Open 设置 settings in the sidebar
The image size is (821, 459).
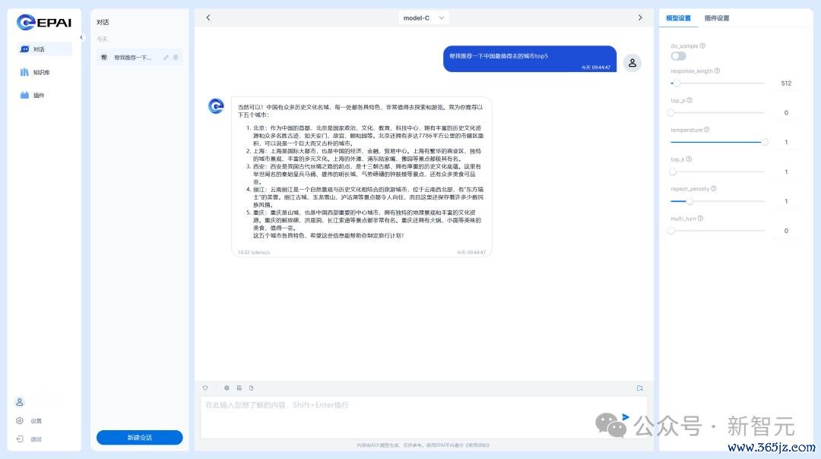[x=29, y=421]
